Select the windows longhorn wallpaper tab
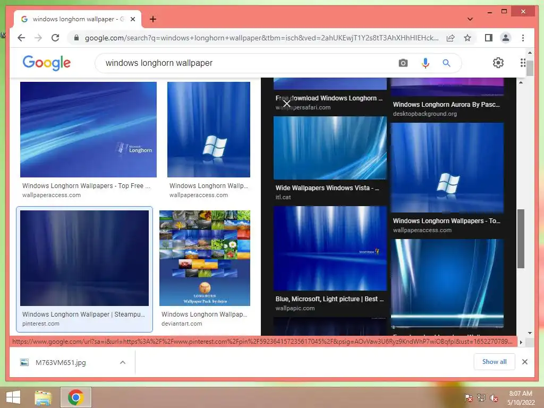This screenshot has width=544, height=408. (78, 19)
